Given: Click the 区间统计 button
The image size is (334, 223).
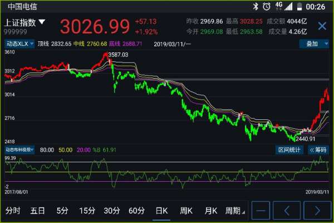Looking at the screenshot, I should 289,149.
